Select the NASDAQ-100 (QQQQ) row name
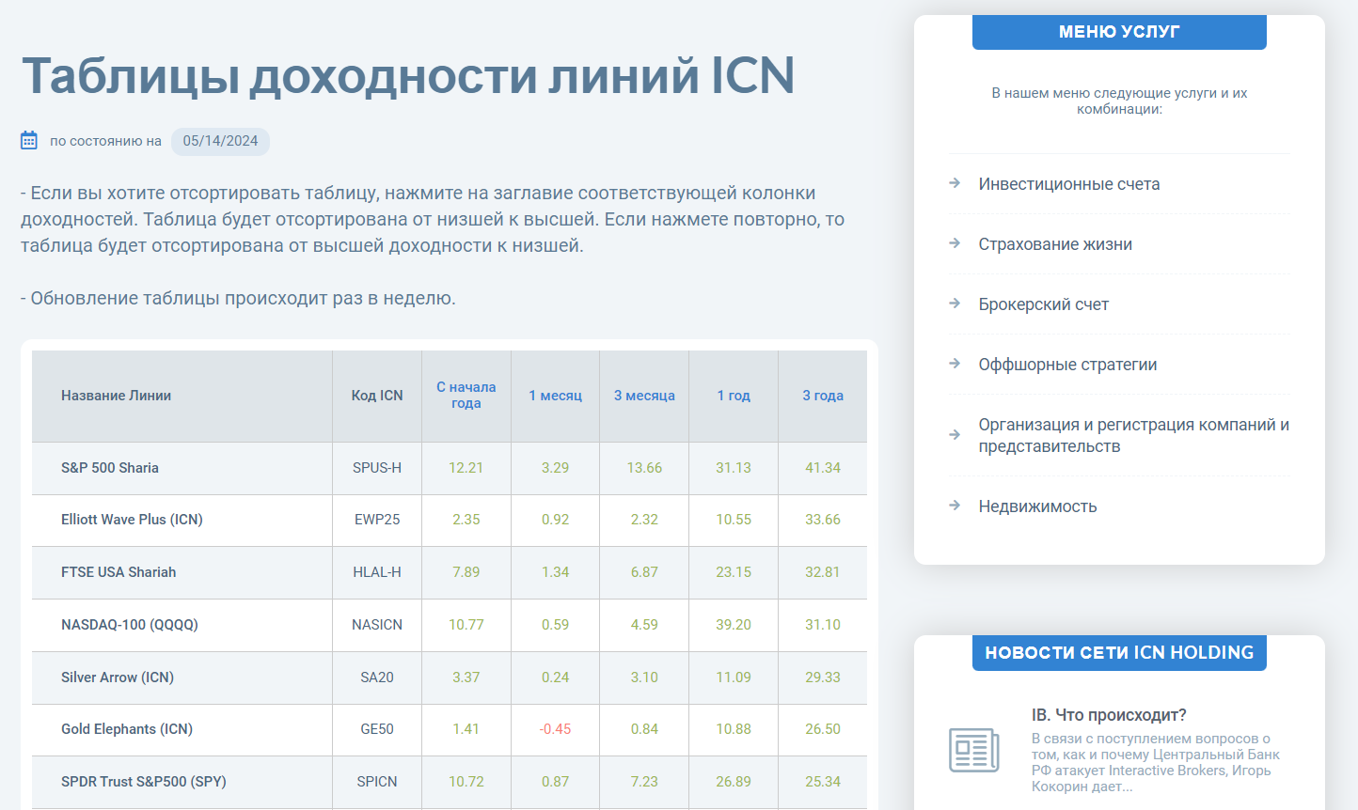This screenshot has width=1358, height=810. (130, 625)
